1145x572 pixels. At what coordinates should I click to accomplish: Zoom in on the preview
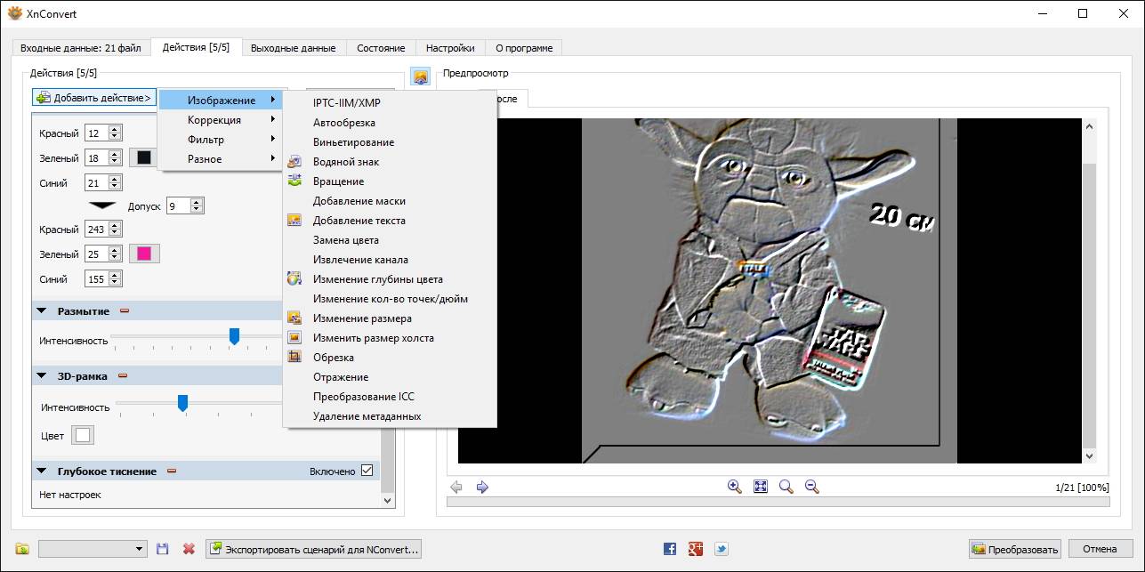coord(734,487)
